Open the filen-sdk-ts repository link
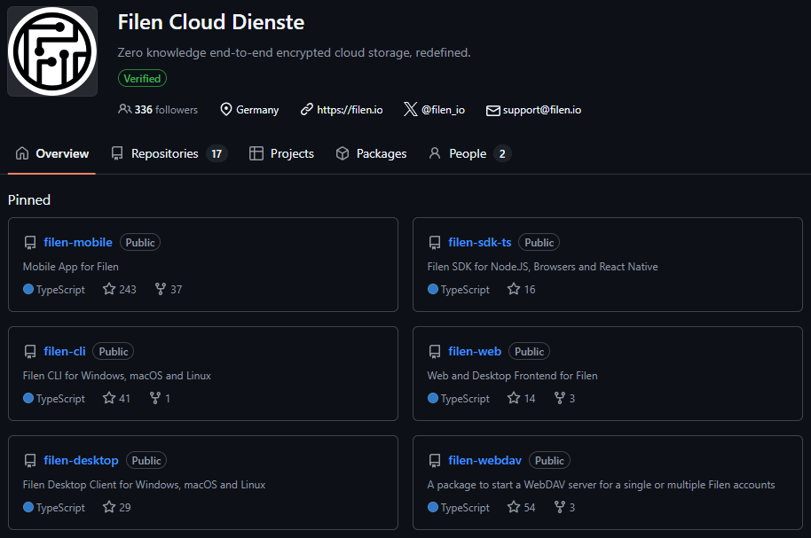 (480, 242)
